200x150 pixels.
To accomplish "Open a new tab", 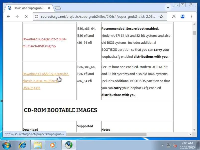I will point(58,8).
